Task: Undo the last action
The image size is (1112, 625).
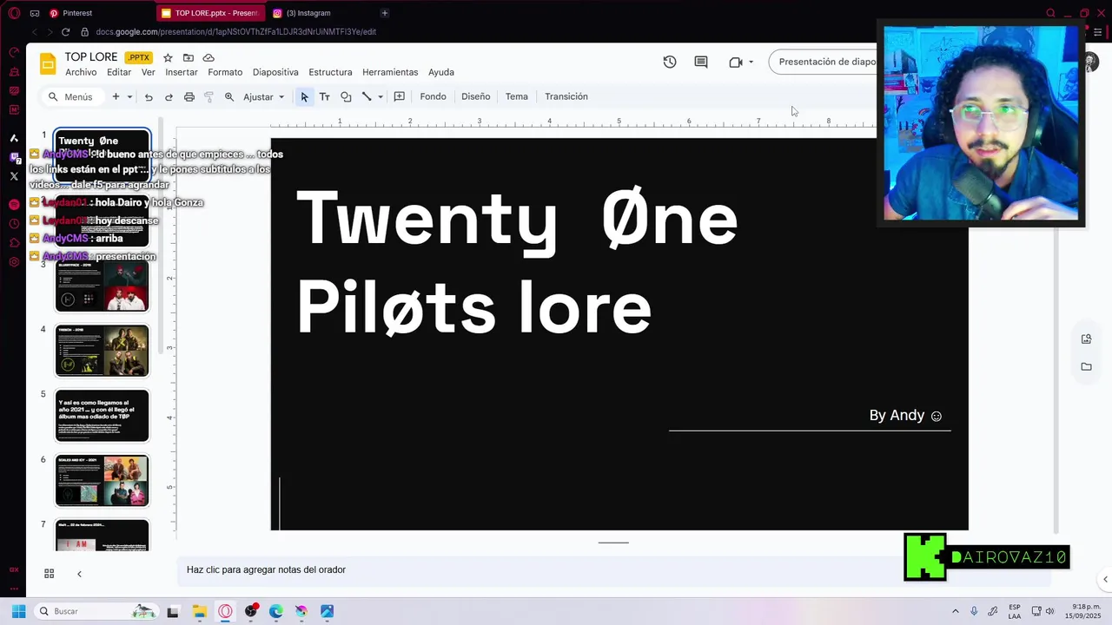Action: pos(149,97)
